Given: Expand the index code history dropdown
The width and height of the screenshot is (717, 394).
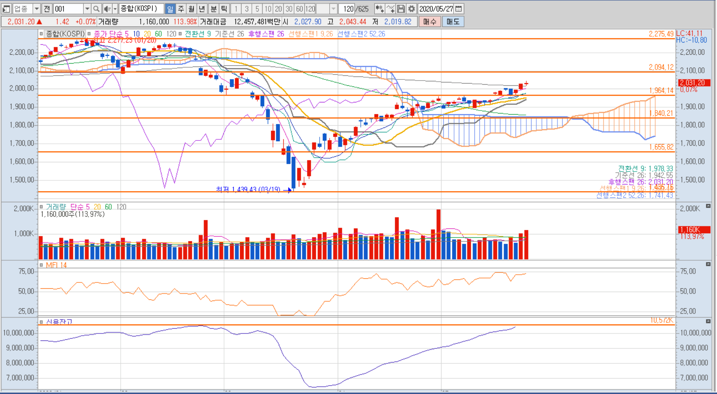Looking at the screenshot, I should (x=87, y=9).
